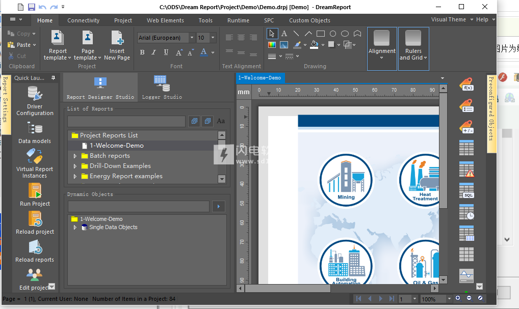Choose the polygon shape tool
Viewport: 519px width, 309px height.
pos(357,34)
